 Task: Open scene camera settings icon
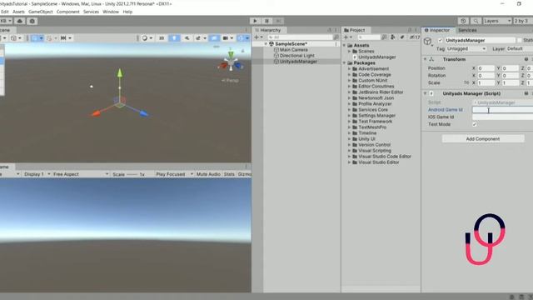[x=227, y=38]
